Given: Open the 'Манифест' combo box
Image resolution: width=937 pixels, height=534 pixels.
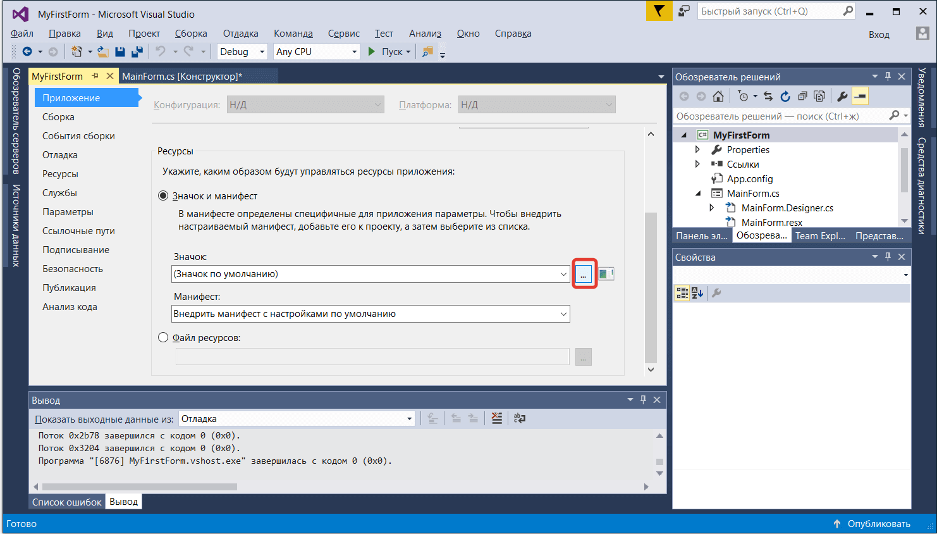Looking at the screenshot, I should coord(371,314).
